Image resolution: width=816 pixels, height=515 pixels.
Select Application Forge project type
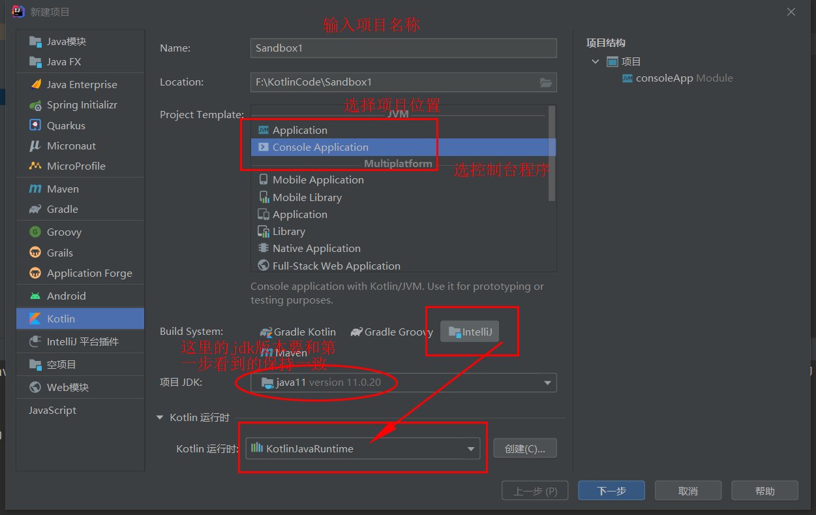pyautogui.click(x=80, y=273)
